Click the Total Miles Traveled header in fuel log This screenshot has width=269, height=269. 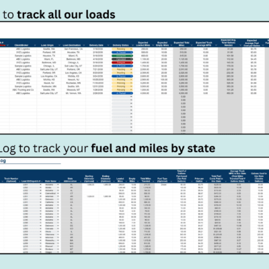(145, 180)
